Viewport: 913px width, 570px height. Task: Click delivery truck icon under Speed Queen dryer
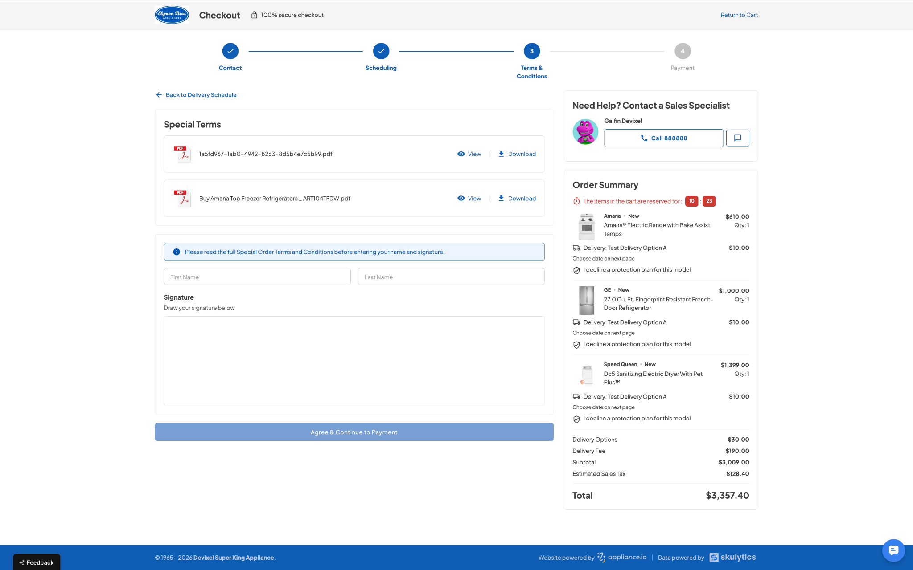pyautogui.click(x=576, y=397)
